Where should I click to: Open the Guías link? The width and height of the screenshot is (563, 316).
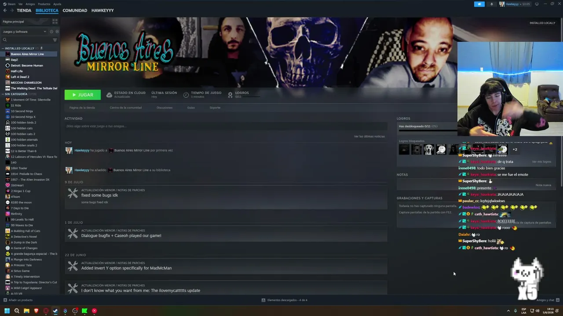[x=191, y=108]
